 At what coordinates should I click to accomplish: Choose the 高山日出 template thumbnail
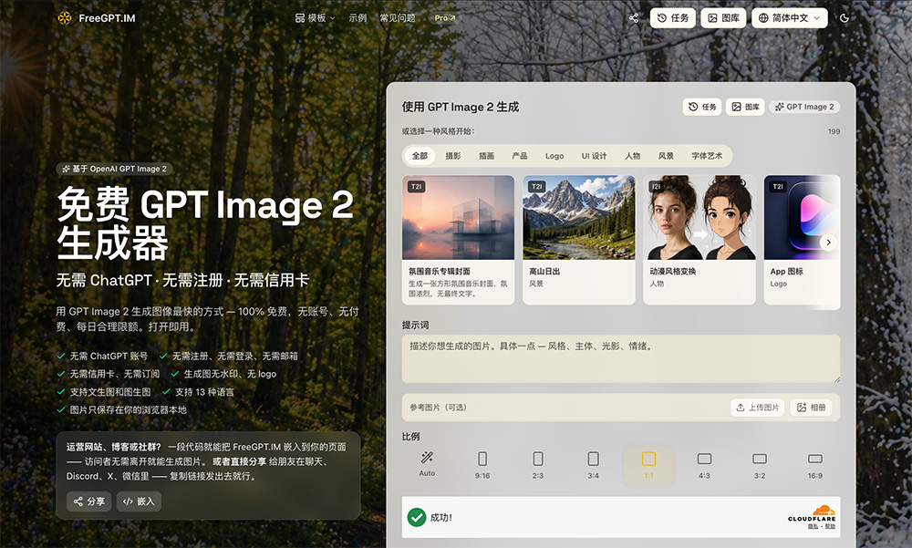(579, 218)
